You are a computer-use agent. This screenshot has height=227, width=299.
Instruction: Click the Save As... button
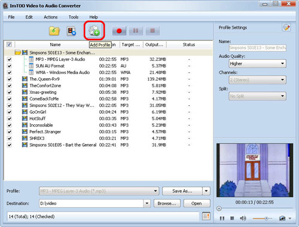pos(182,191)
